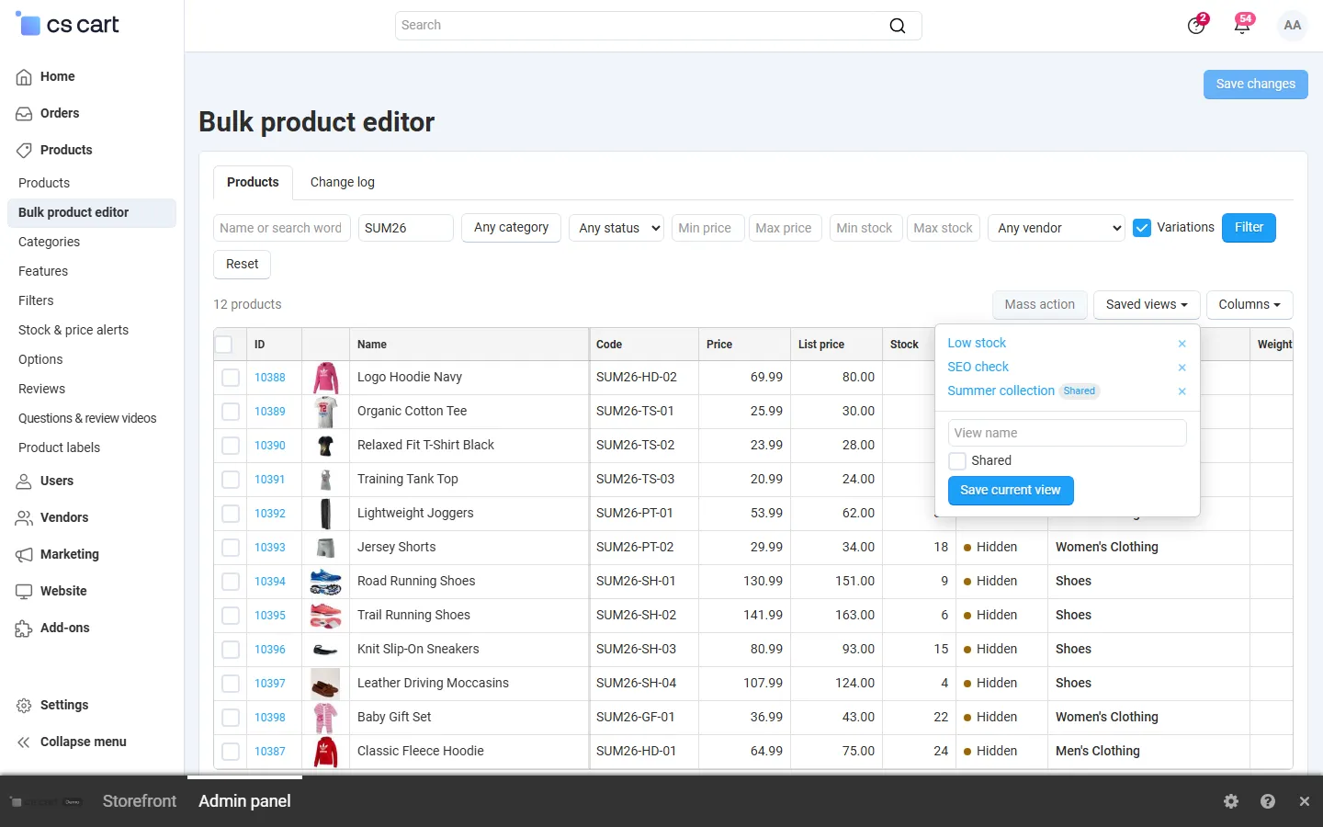
Task: Open the Add-ons sidebar section
Action: click(65, 628)
